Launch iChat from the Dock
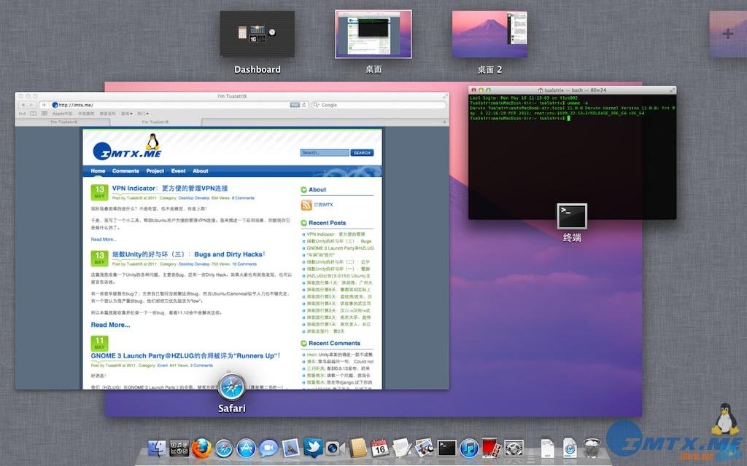Screen dimensions: 747x466 [268, 449]
